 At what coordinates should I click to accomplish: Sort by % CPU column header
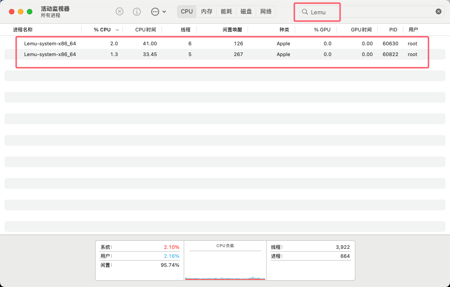(102, 30)
